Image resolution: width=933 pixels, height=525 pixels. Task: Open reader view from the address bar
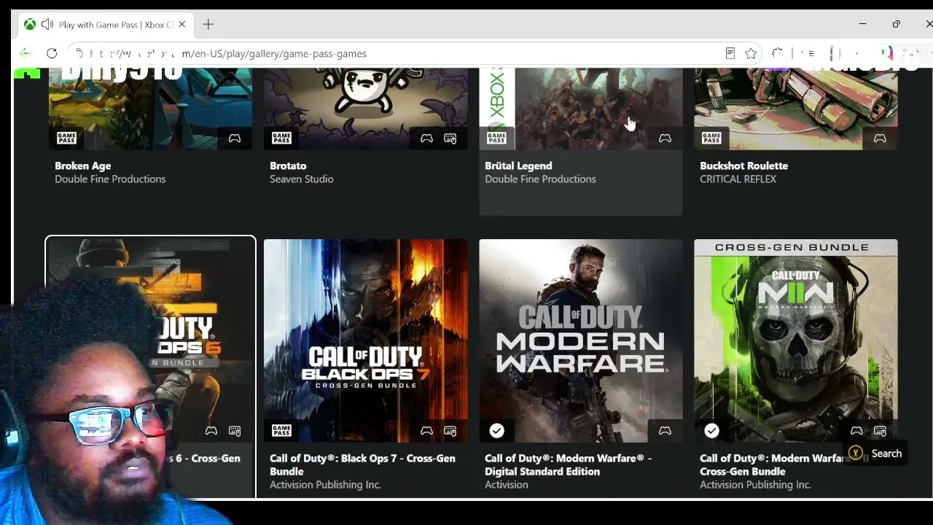pos(730,53)
